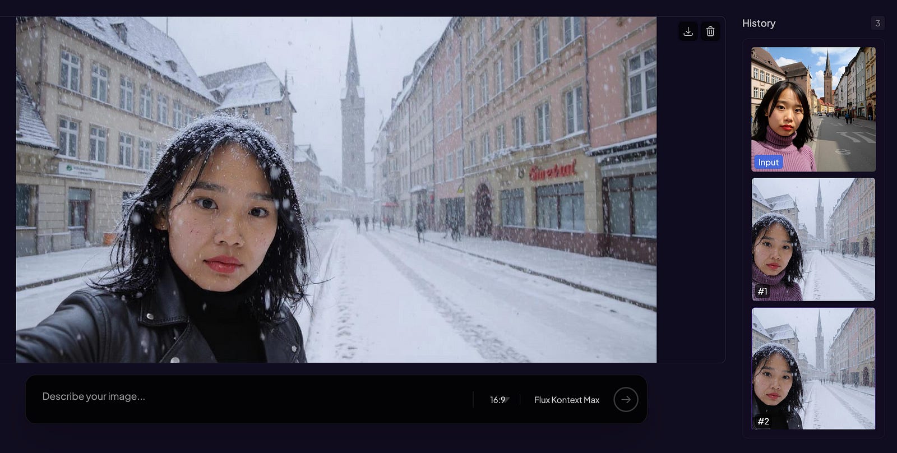Open the 16:9 aspect ratio dropdown
Image resolution: width=897 pixels, height=453 pixels.
499,400
